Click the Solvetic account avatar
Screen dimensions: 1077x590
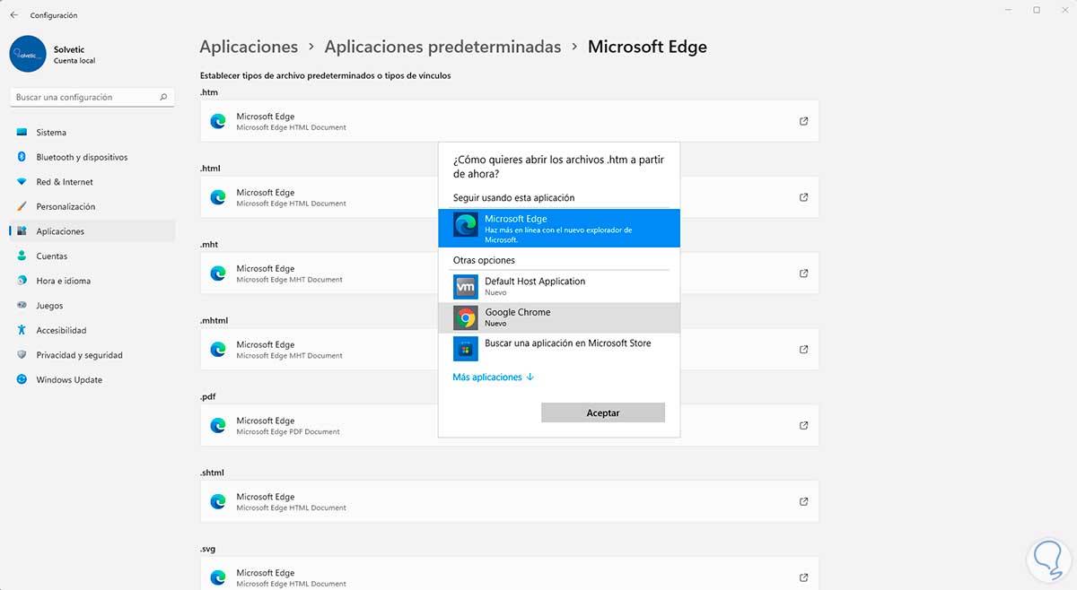point(28,54)
